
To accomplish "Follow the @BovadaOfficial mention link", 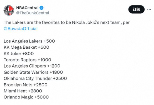I will click(x=20, y=29).
